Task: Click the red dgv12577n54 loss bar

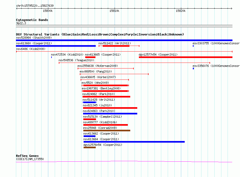Action: pos(186,57)
